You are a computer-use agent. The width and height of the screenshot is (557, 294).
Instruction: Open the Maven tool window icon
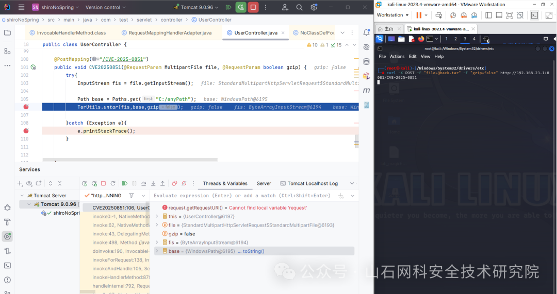[x=367, y=91]
